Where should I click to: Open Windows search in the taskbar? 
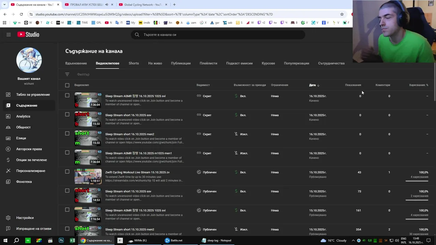tap(16, 240)
